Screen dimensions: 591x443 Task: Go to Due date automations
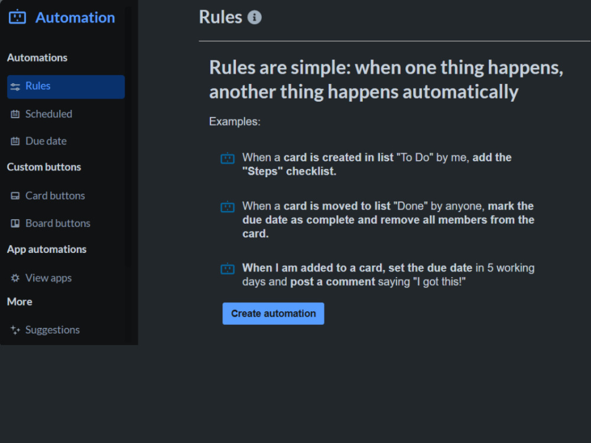point(66,141)
